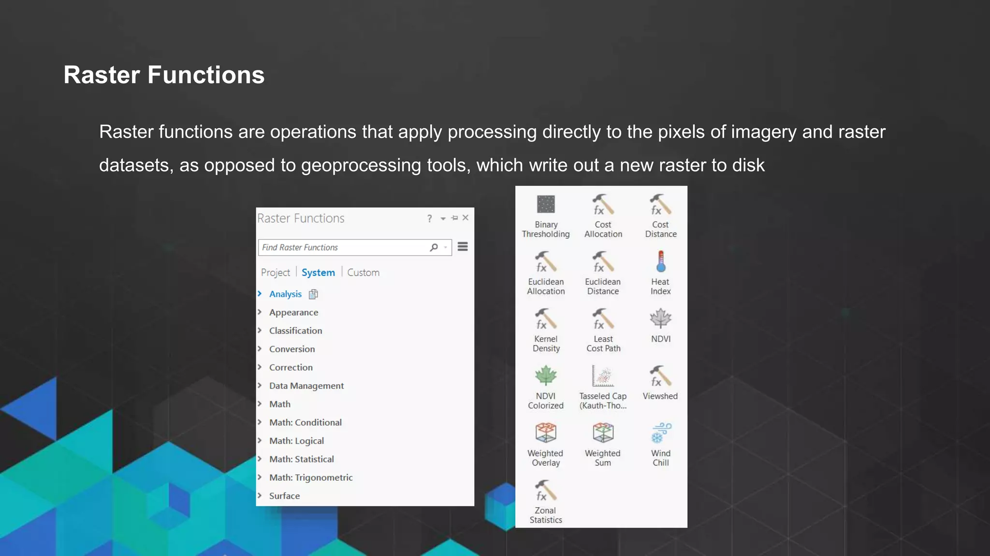
Task: Click the Raster Functions pane title
Action: (301, 218)
